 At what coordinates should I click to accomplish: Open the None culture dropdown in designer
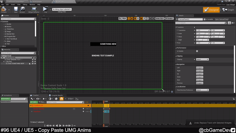pyautogui.click(x=124, y=18)
